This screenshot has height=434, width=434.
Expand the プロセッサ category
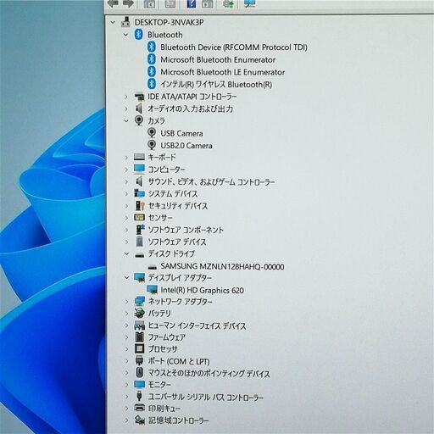[126, 349]
